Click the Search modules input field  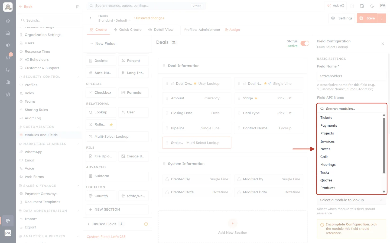click(x=352, y=109)
